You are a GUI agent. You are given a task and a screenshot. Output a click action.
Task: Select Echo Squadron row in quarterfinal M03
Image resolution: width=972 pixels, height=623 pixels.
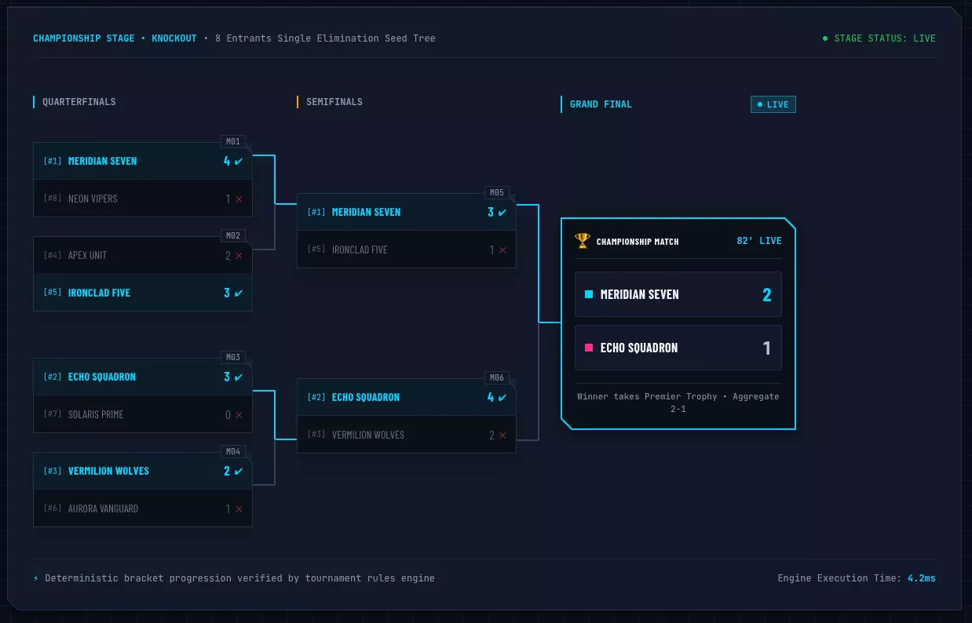[143, 377]
